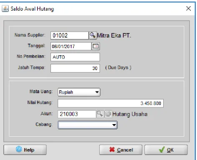This screenshot has width=197, height=160.
Task: Click the Akun label
Action: 47,114
